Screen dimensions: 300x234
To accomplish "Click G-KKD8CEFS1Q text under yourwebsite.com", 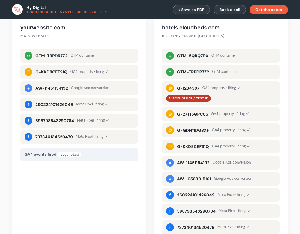I will 51,72.
